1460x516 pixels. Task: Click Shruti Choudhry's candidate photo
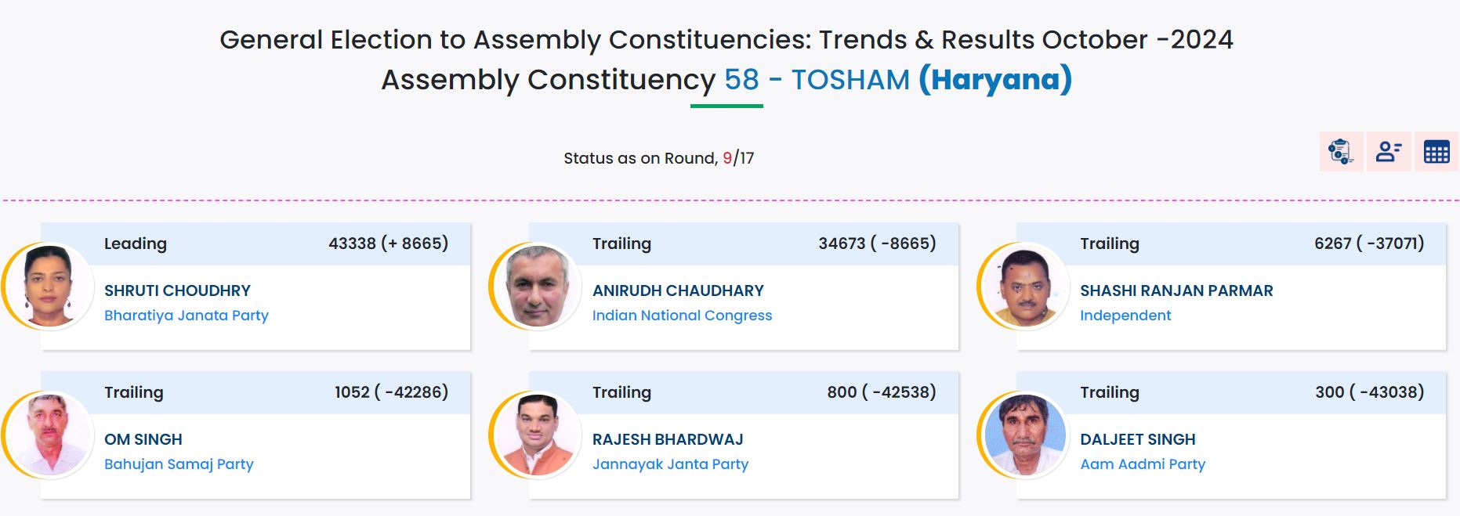click(x=49, y=287)
